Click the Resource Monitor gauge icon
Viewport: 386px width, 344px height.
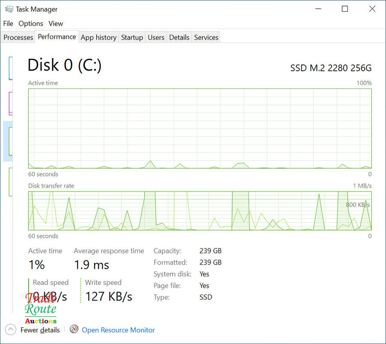[74, 329]
